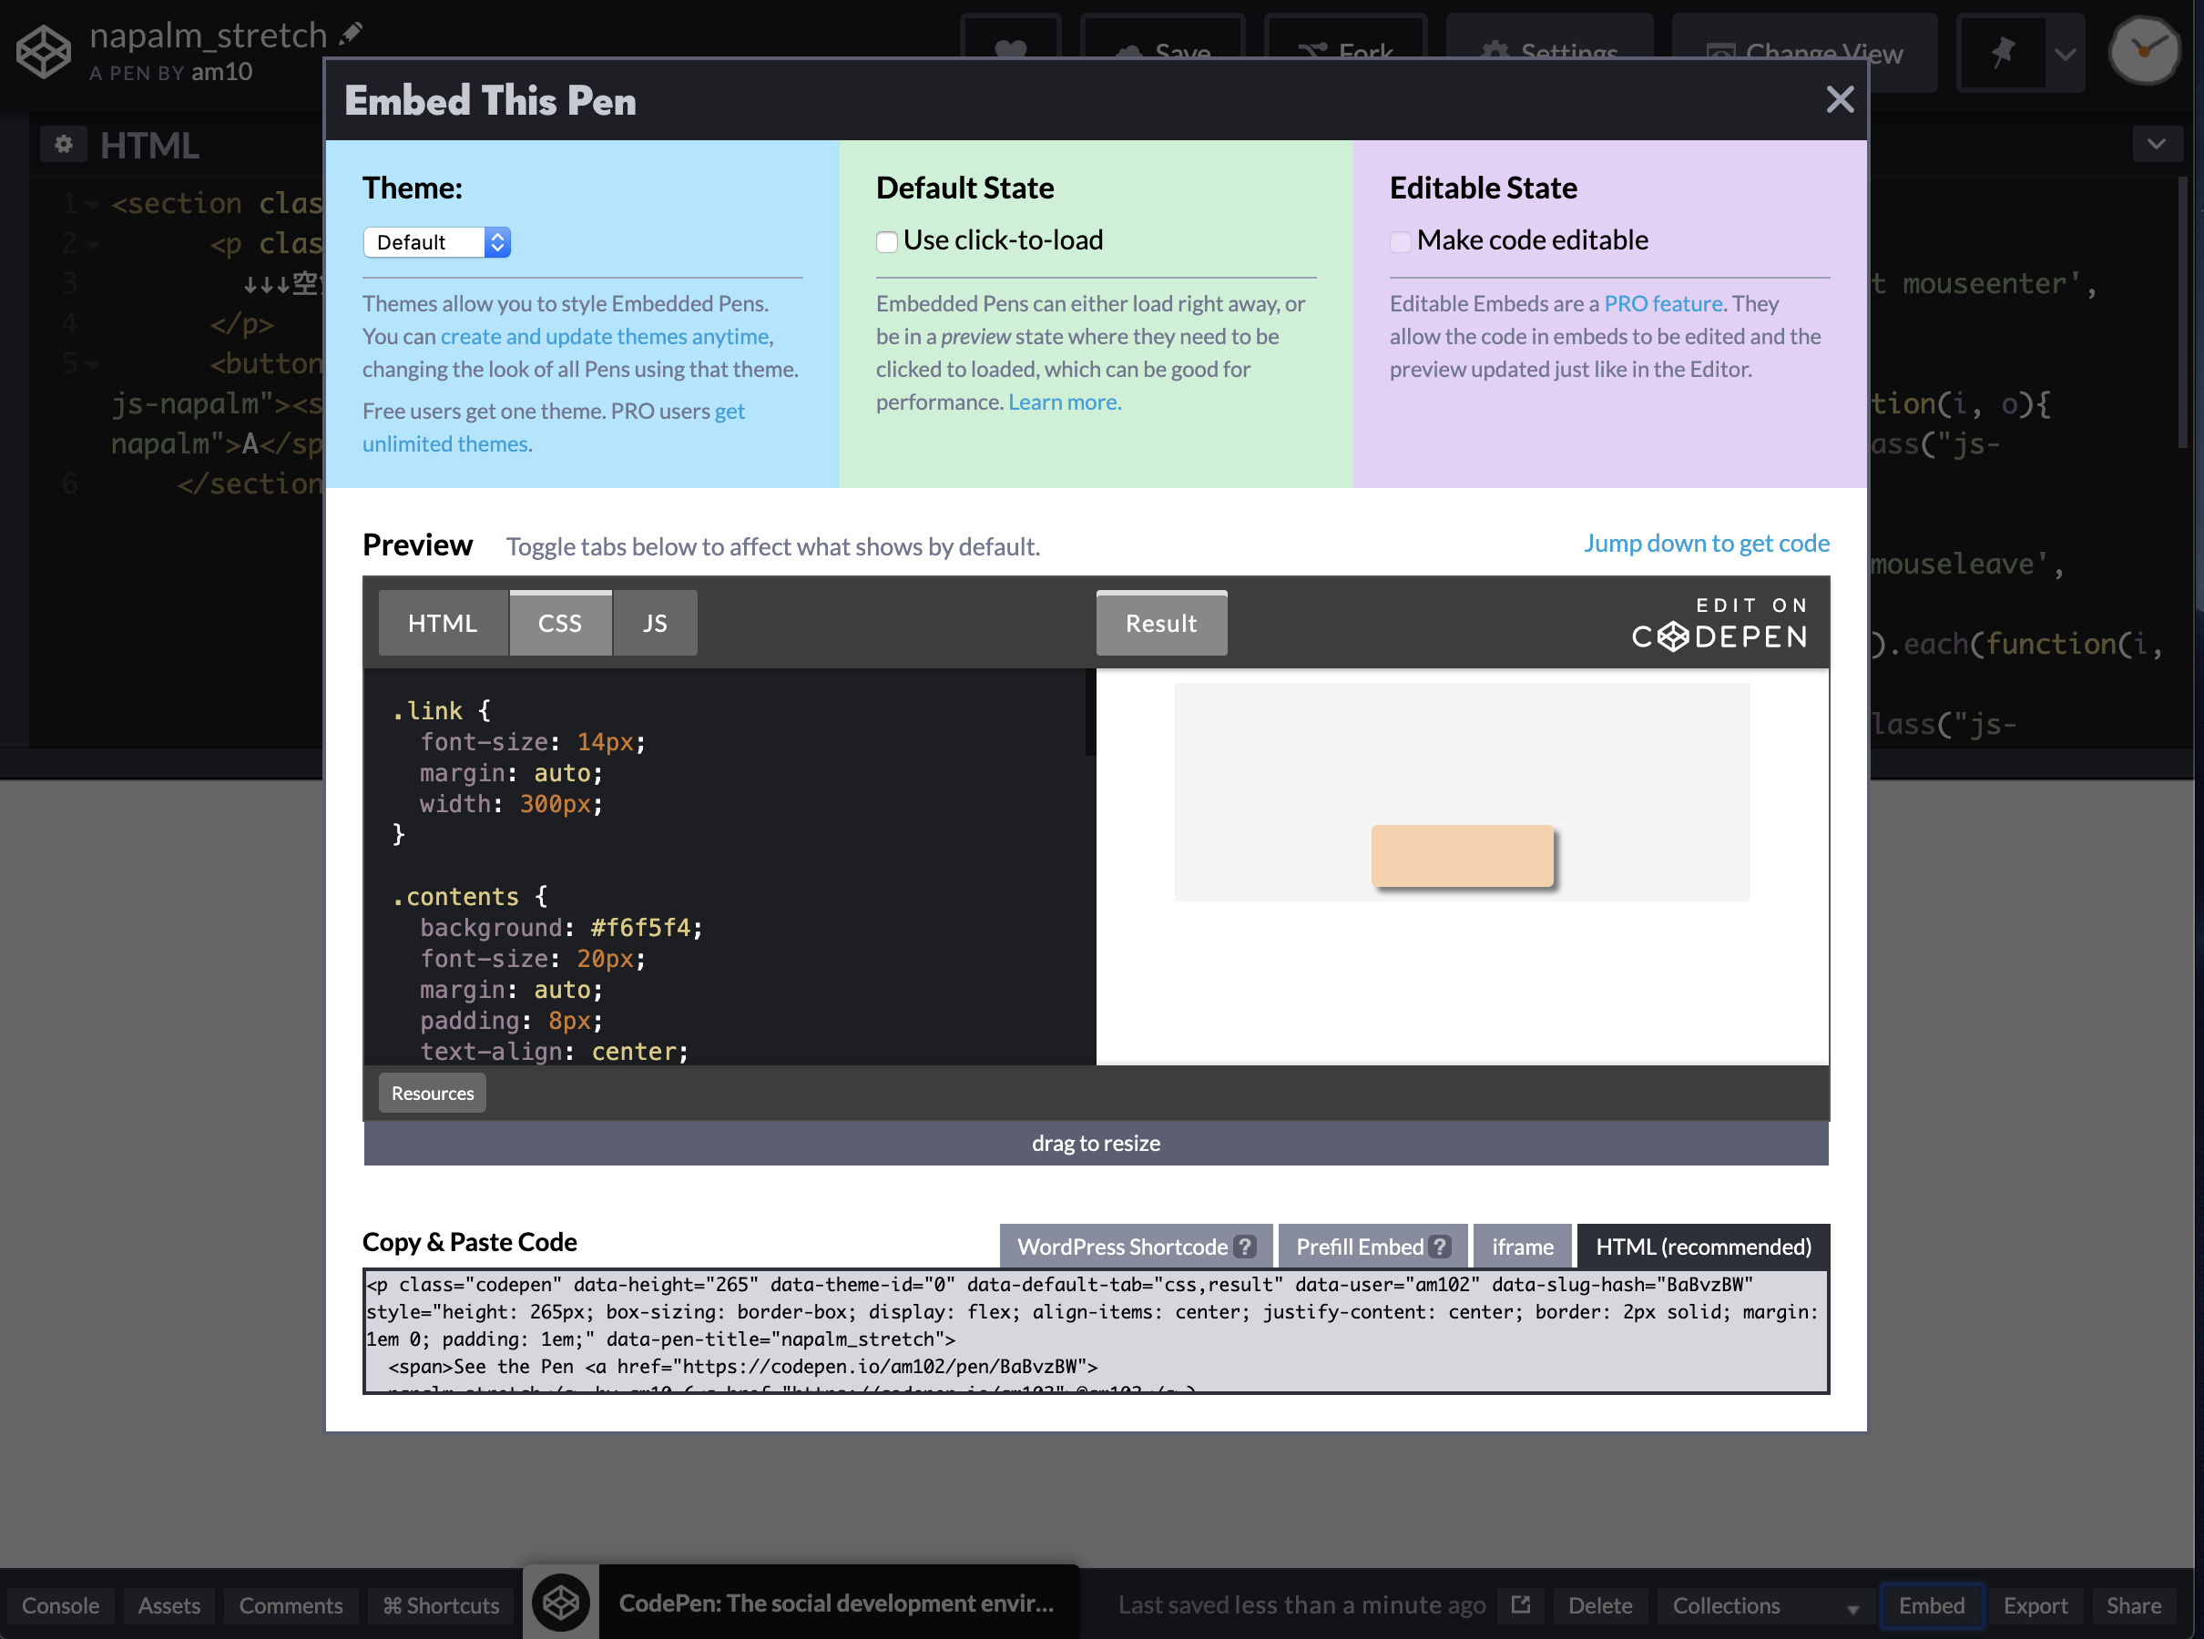Click the peach button in Result preview
This screenshot has height=1639, width=2204.
click(1462, 855)
